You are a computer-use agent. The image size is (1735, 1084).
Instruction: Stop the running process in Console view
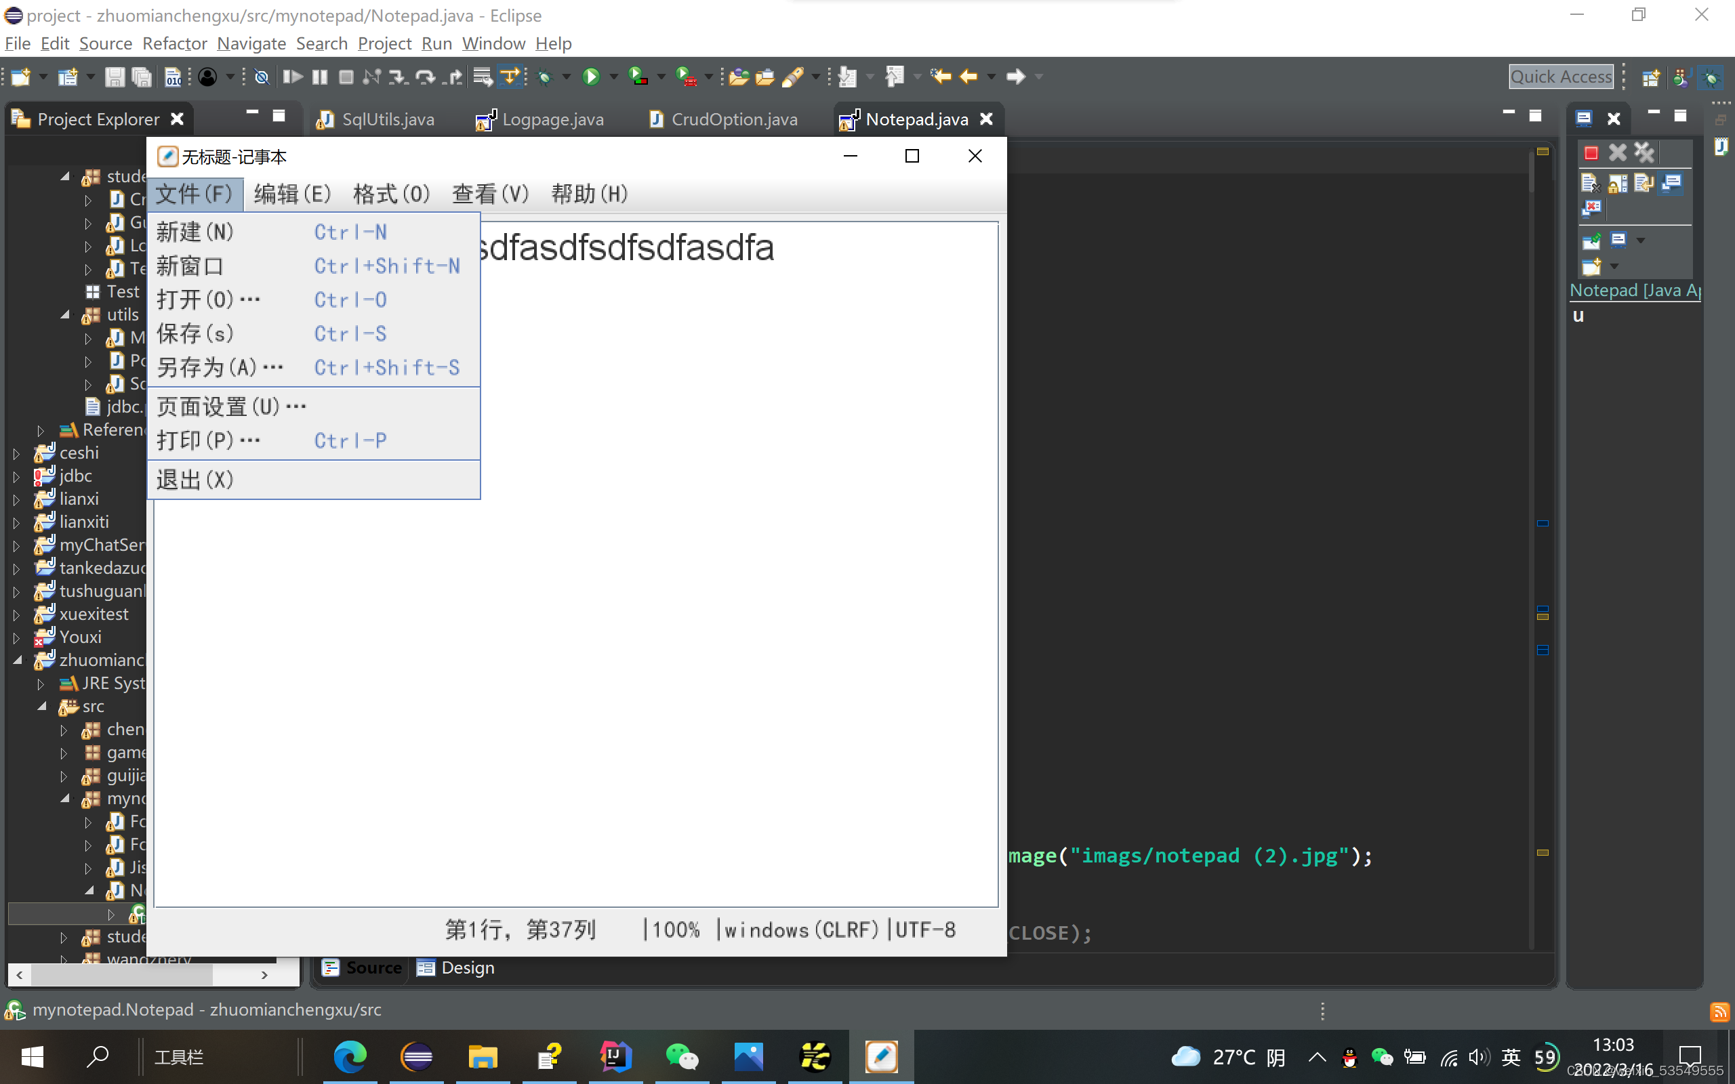click(1591, 152)
